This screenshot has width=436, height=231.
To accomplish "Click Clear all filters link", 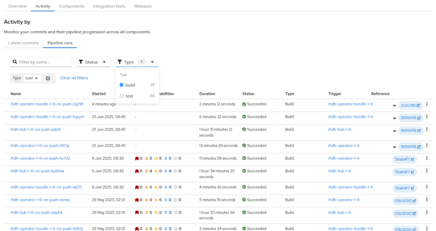I will click(x=74, y=78).
